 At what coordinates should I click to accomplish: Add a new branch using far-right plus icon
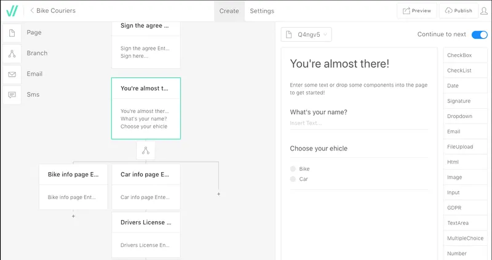219,194
